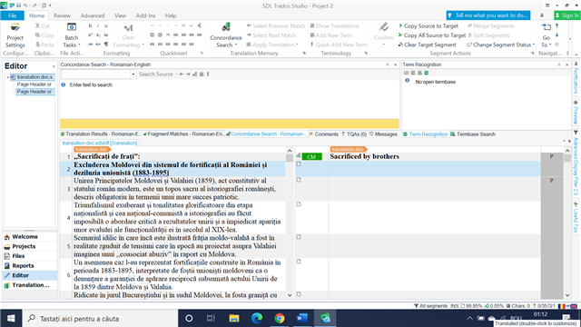581x327 pixels.
Task: Insert euro sign from QuickInsert
Action: point(200,25)
